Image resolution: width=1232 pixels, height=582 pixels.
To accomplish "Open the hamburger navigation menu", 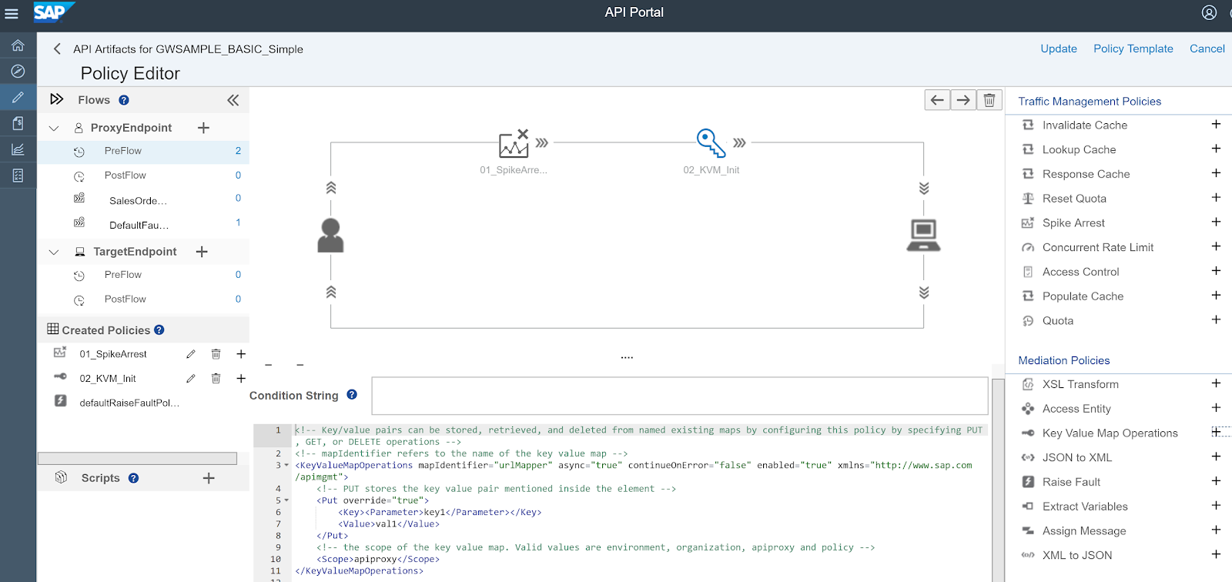I will (x=12, y=13).
